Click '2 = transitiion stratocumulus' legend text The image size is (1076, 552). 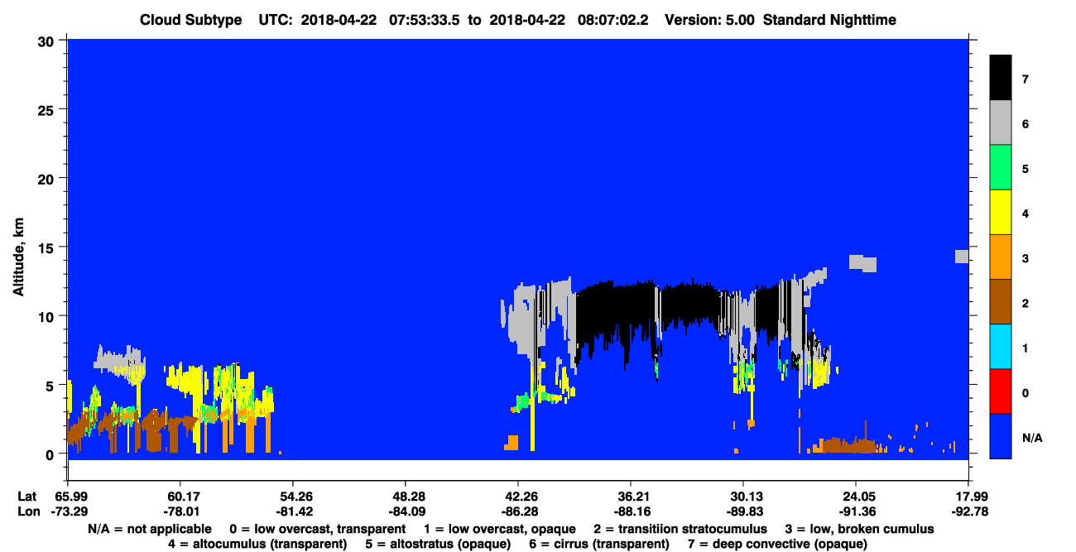tap(680, 529)
